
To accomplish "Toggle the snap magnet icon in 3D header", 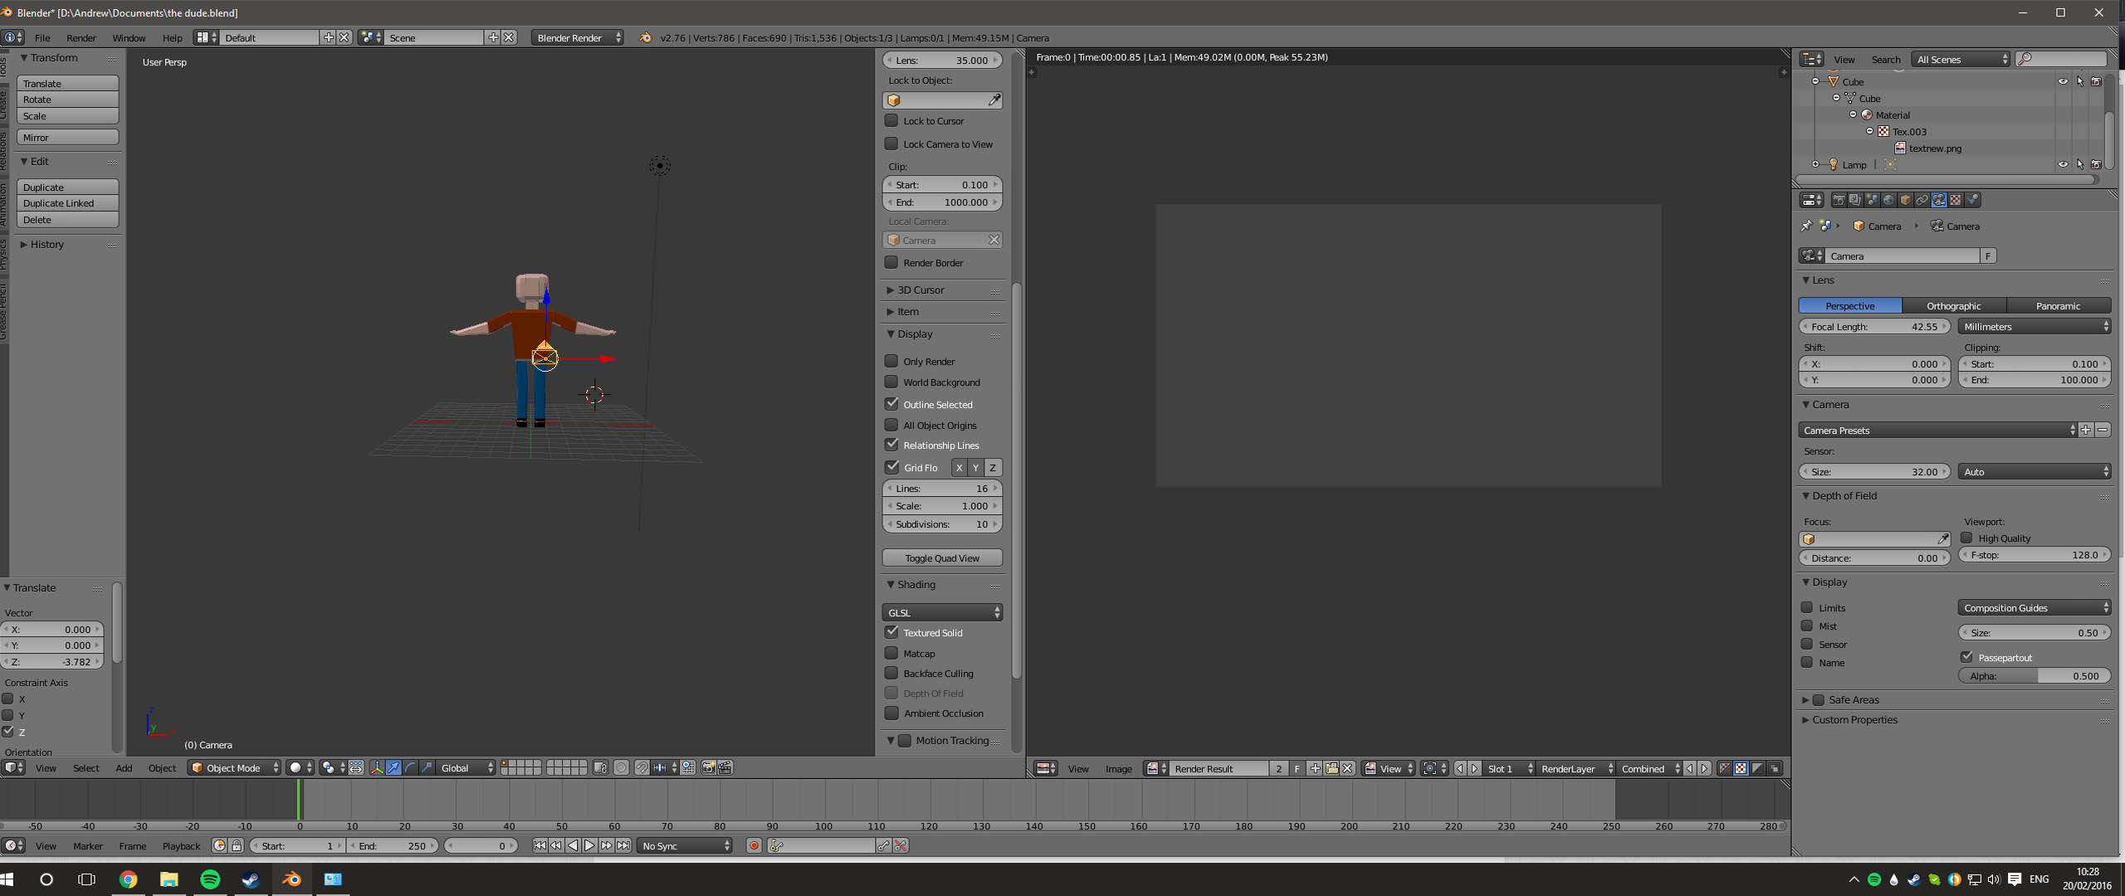I will (x=642, y=767).
